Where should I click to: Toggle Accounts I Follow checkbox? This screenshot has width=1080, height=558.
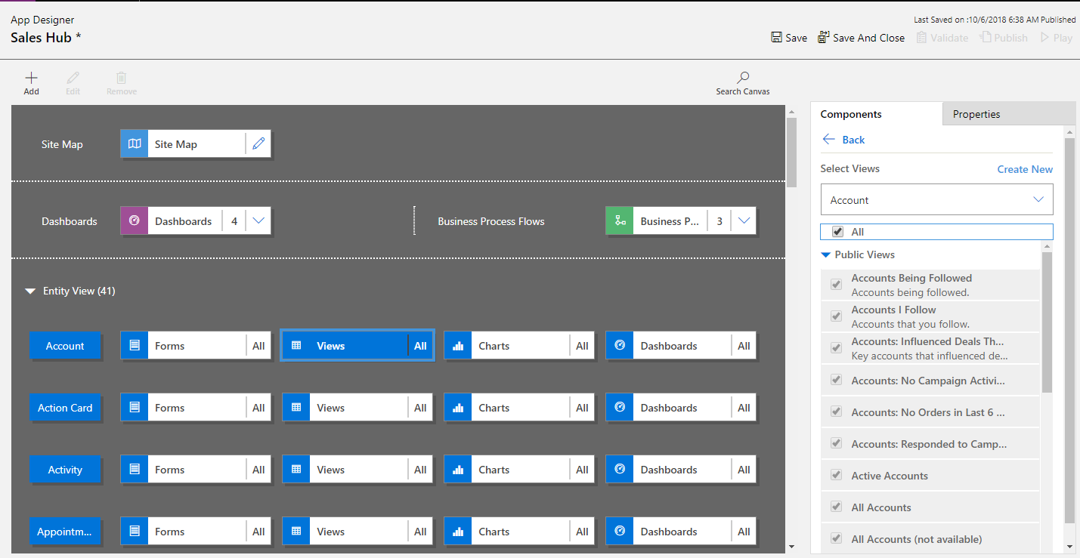[837, 316]
